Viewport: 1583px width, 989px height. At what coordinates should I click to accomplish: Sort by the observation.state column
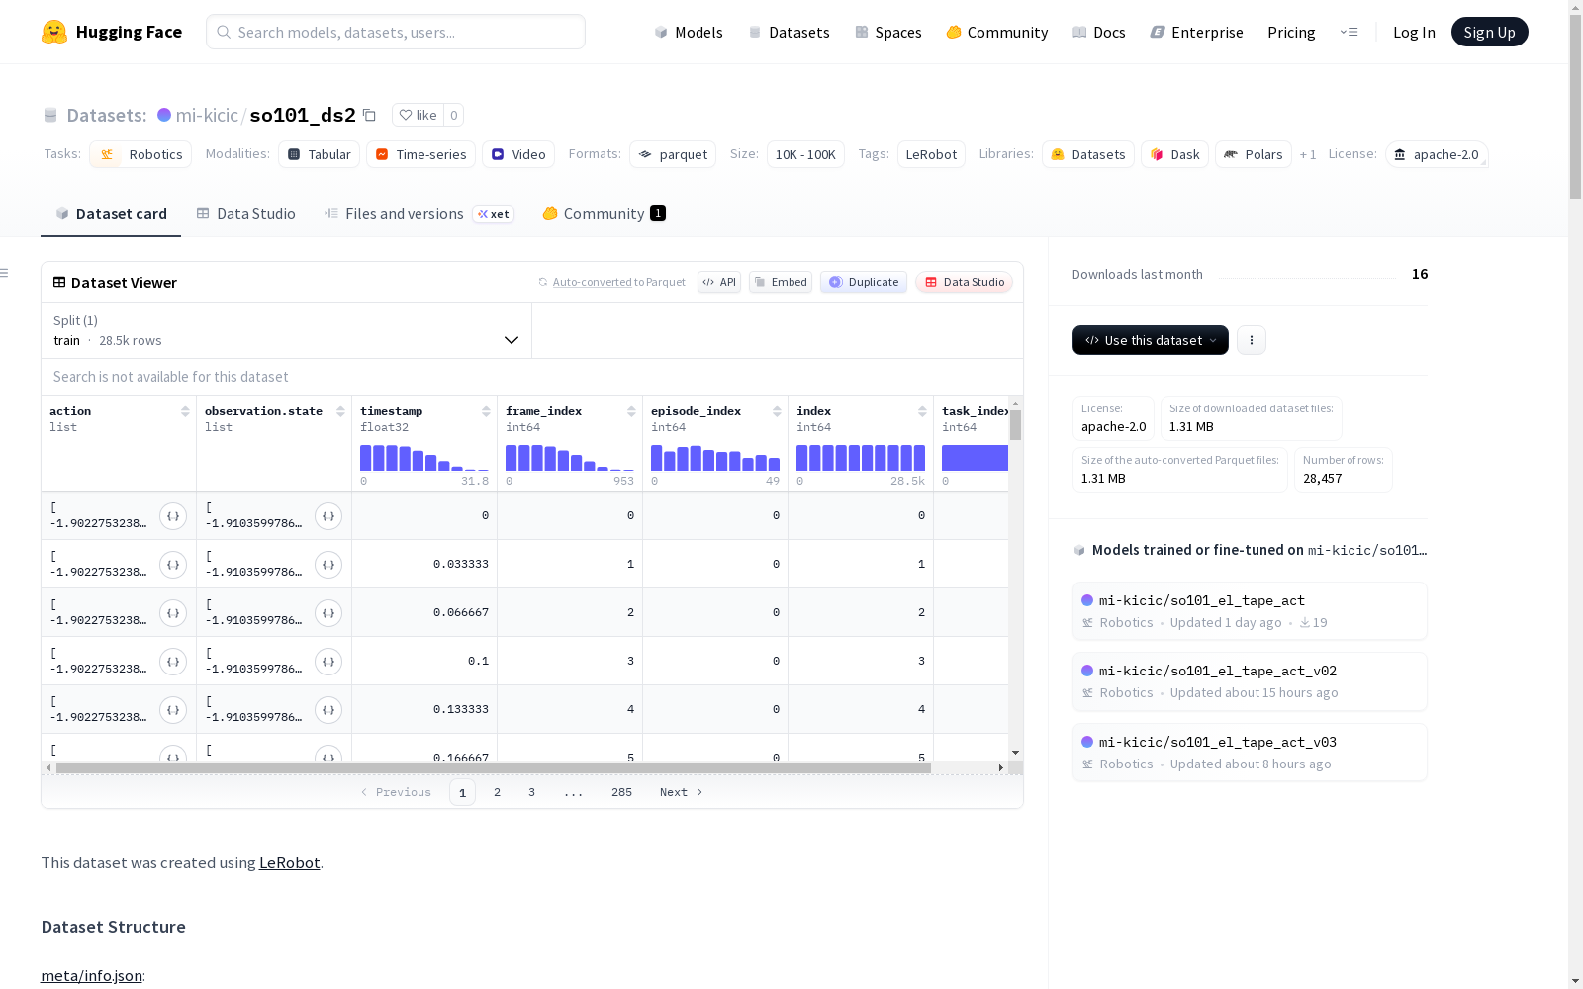340,411
